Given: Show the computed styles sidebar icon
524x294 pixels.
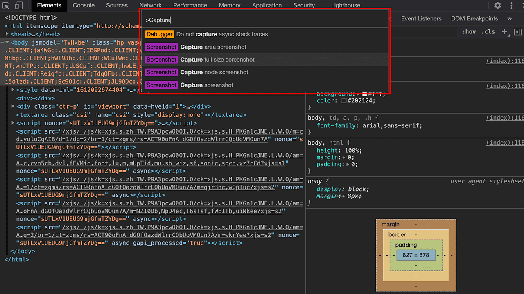Looking at the screenshot, I should [518, 32].
